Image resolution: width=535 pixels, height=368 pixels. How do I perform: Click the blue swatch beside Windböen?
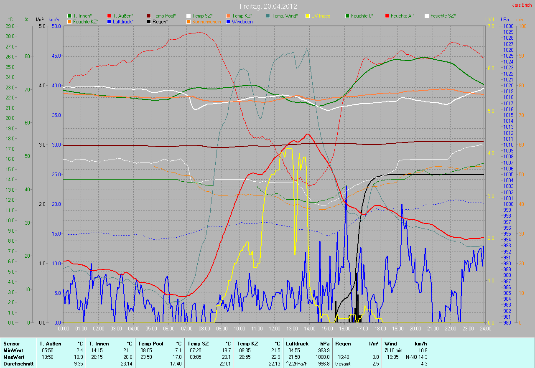coord(228,21)
